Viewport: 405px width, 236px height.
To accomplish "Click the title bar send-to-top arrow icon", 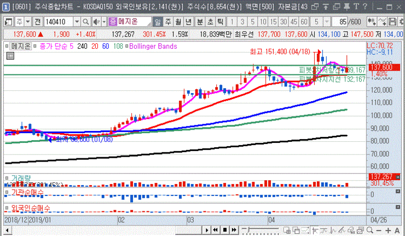I will (x=326, y=7).
